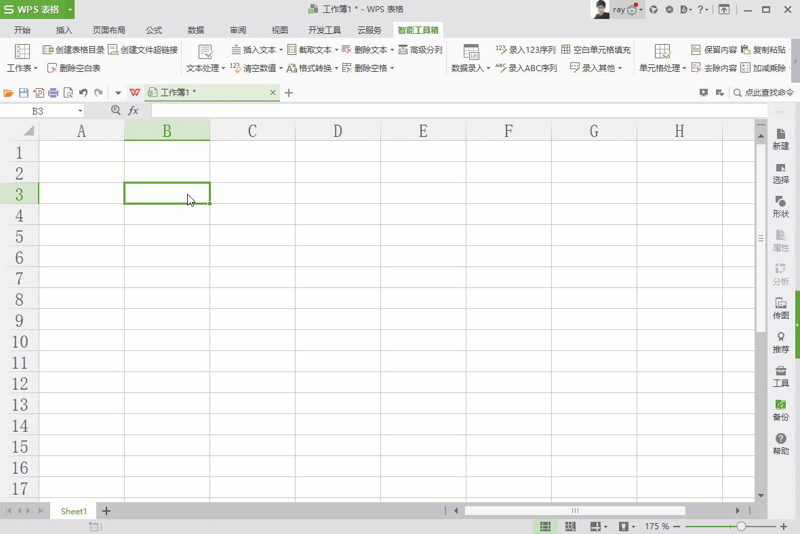Toggle the reading mode highlight in status bar
Screen dimensions: 800x534
[624, 527]
